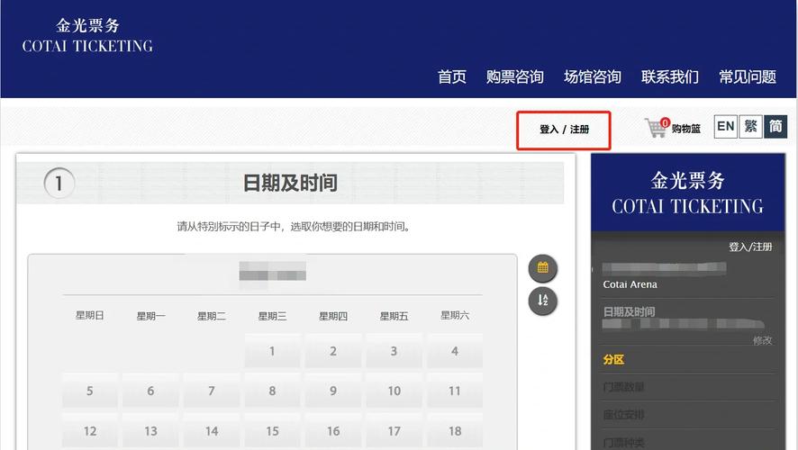798x450 pixels.
Task: Pick calendar date 8
Action: (x=272, y=391)
